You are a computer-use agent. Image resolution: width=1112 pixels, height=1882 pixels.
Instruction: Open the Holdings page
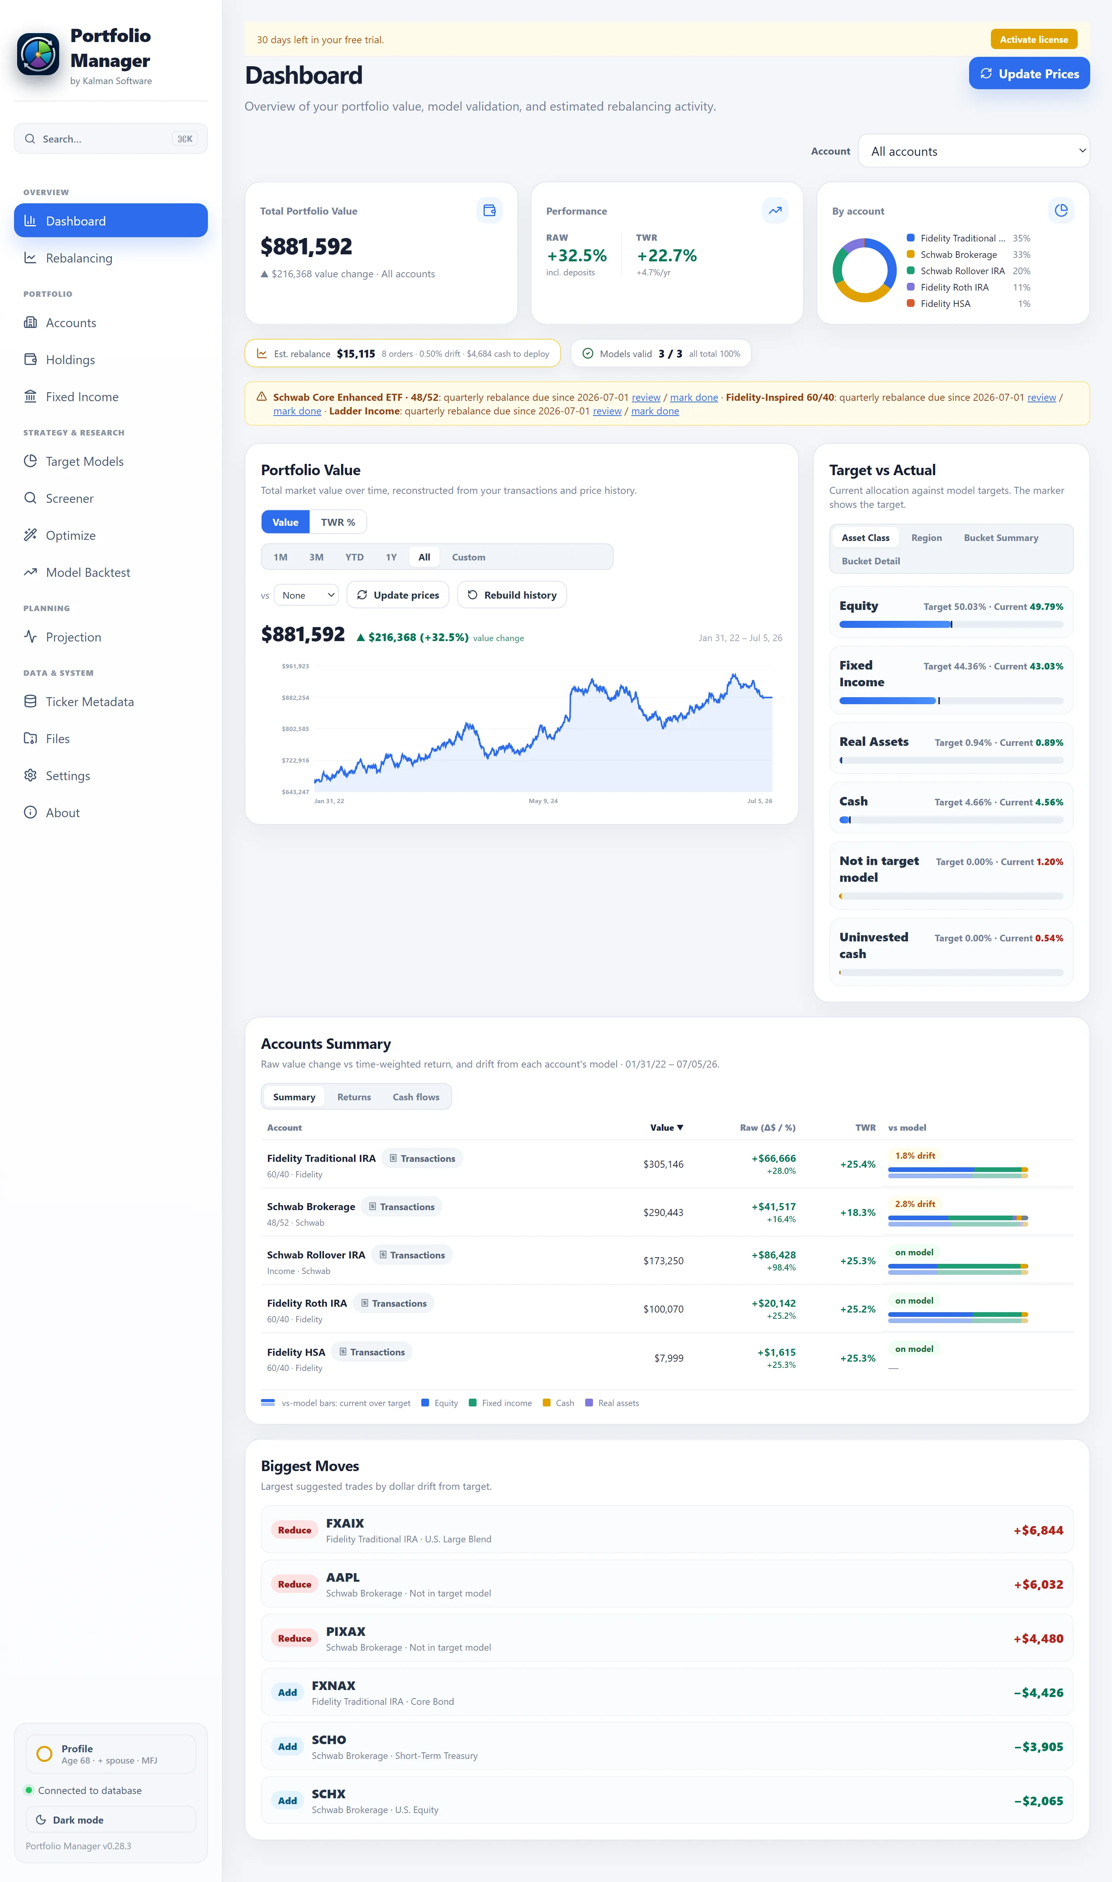point(111,360)
